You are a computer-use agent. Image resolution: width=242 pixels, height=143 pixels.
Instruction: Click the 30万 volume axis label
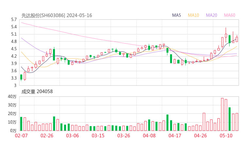[12, 105]
